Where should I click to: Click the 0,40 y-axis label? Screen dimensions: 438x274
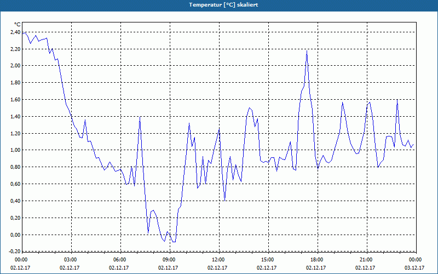[15, 201]
